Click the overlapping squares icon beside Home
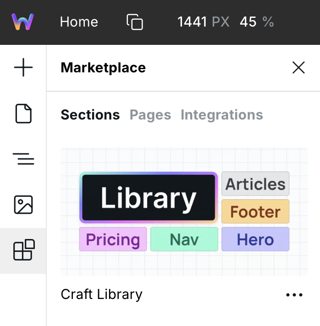The width and height of the screenshot is (320, 326). tap(135, 22)
